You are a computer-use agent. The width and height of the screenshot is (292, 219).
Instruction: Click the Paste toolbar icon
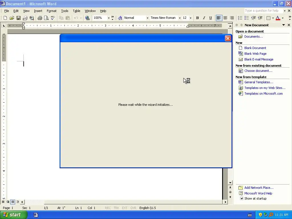[x=68, y=18]
